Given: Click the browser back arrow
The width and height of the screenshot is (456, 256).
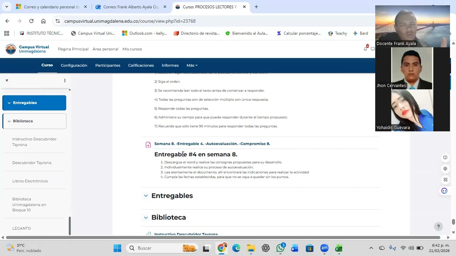Looking at the screenshot, I should (7, 21).
